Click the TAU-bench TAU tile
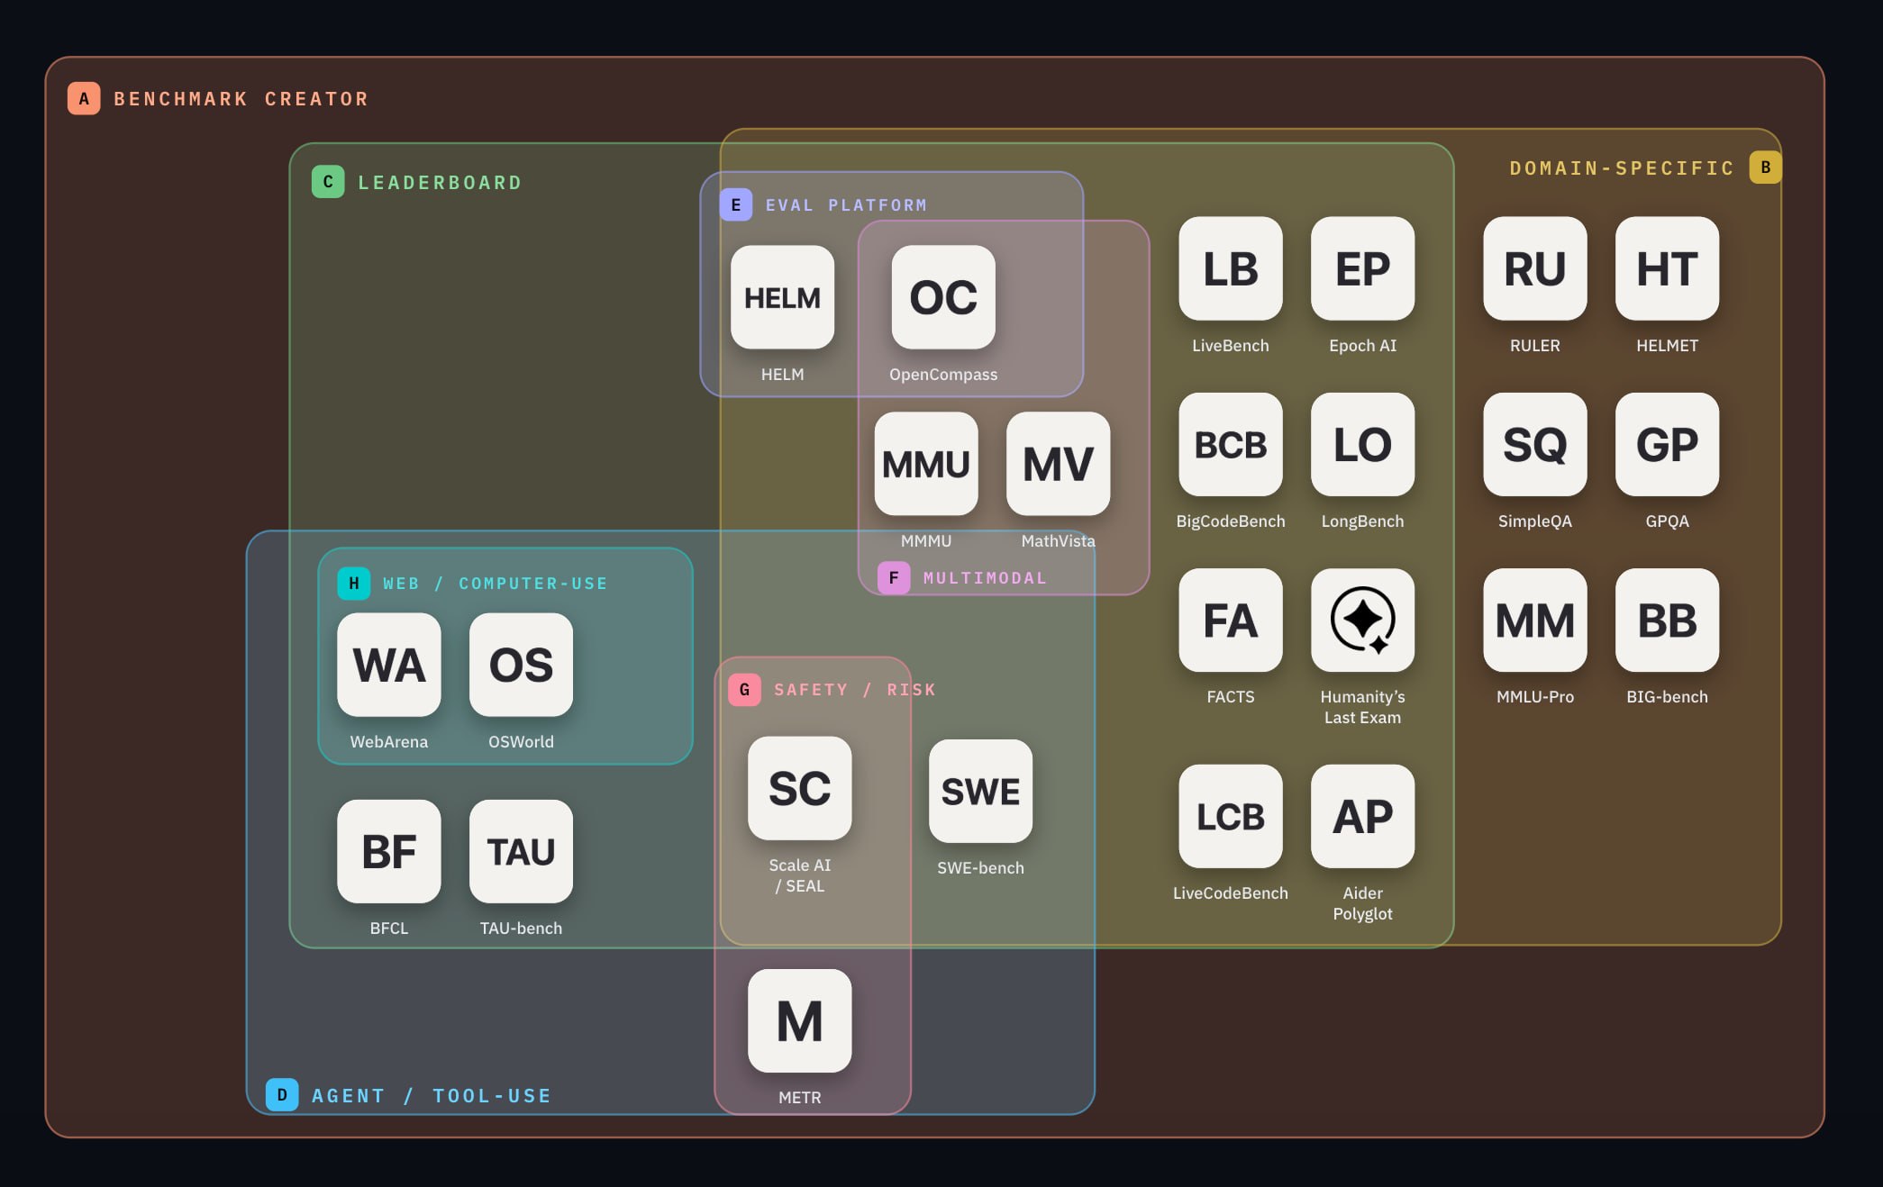 click(x=521, y=851)
